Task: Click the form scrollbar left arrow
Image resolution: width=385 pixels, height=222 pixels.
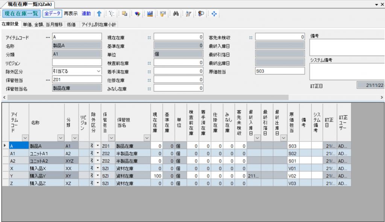Action: (4, 97)
